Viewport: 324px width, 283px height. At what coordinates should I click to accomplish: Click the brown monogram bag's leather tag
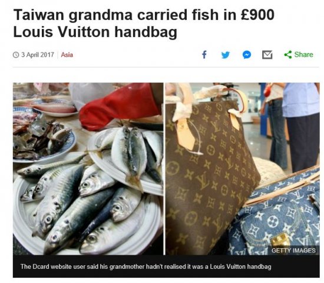[186, 134]
